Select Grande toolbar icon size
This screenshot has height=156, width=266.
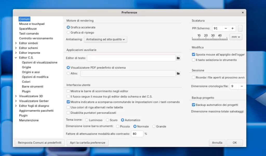[154, 126]
